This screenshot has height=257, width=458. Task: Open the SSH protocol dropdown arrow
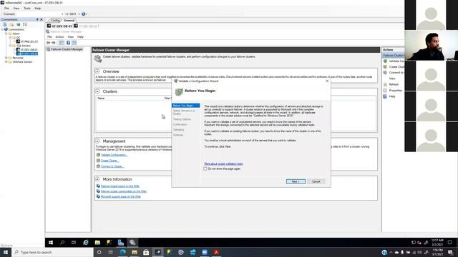click(x=79, y=14)
